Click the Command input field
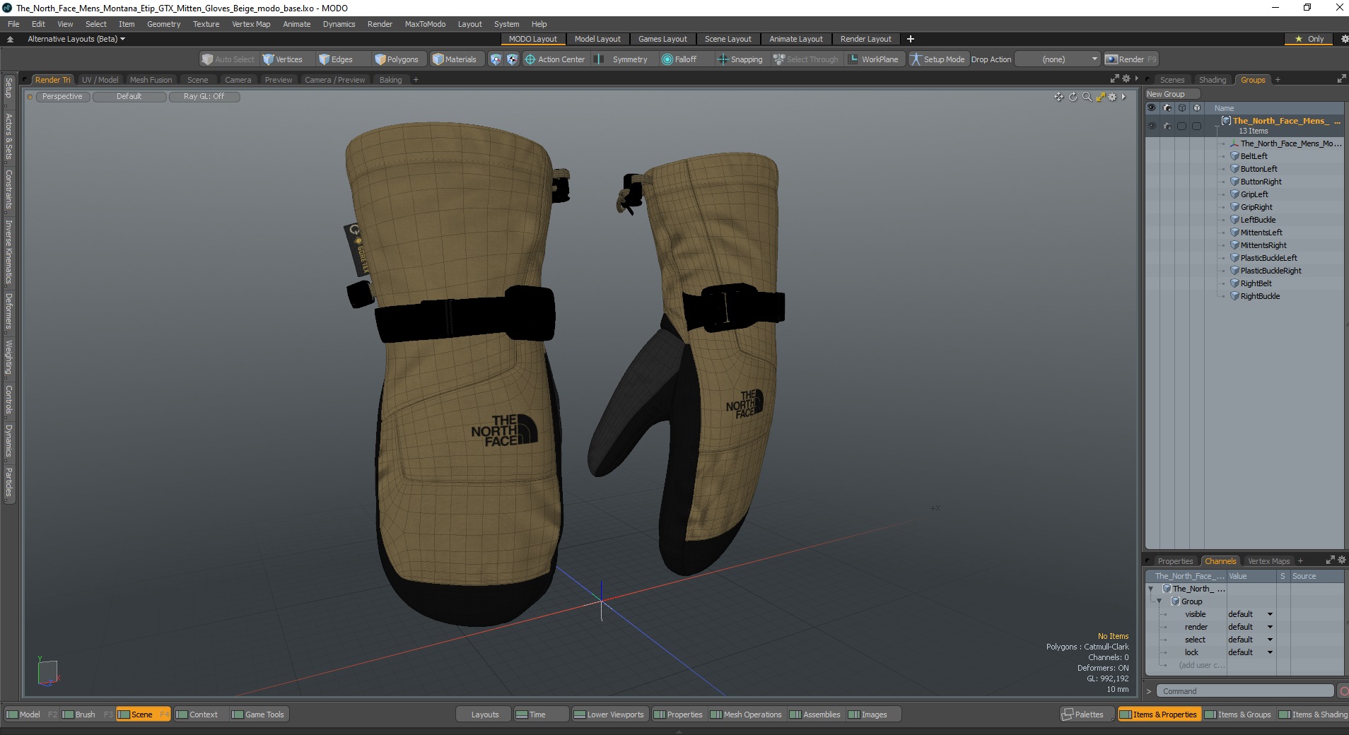Viewport: 1349px width, 735px height. [x=1244, y=691]
